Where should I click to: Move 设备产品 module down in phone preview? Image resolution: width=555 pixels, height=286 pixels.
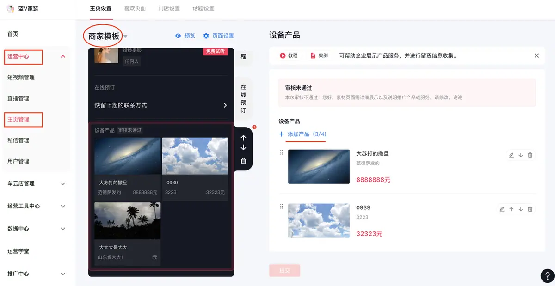coord(244,148)
